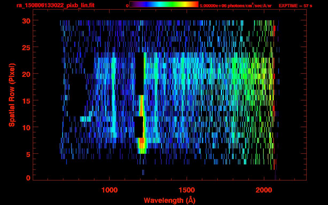Click the y-axis tick label 25
The height and width of the screenshot is (205, 328).
click(x=26, y=47)
